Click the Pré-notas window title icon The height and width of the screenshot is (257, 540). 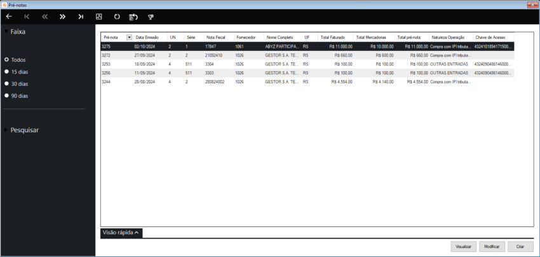pyautogui.click(x=4, y=5)
